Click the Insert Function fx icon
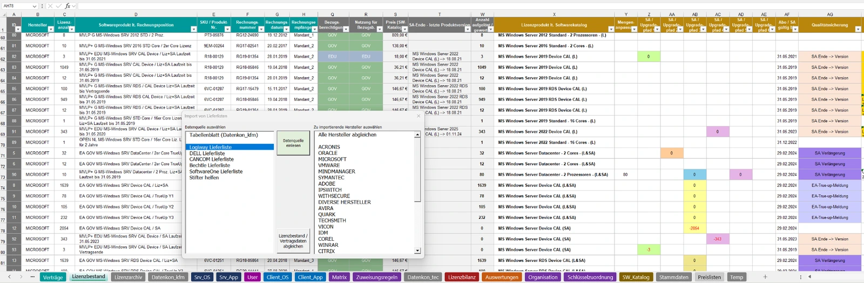This screenshot has height=283, width=864. coord(67,6)
